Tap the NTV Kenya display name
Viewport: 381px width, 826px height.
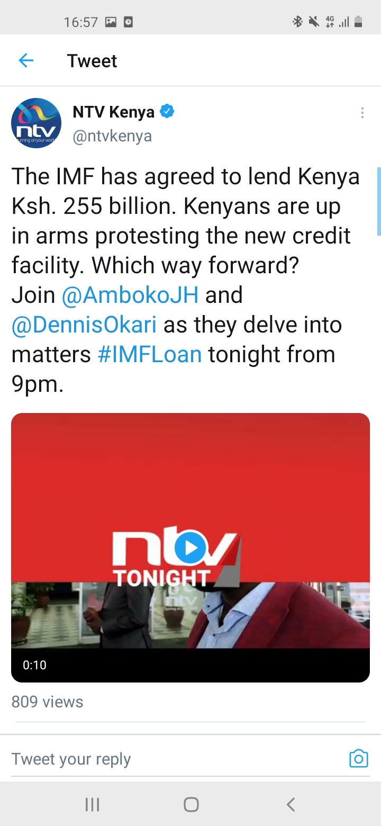point(113,112)
